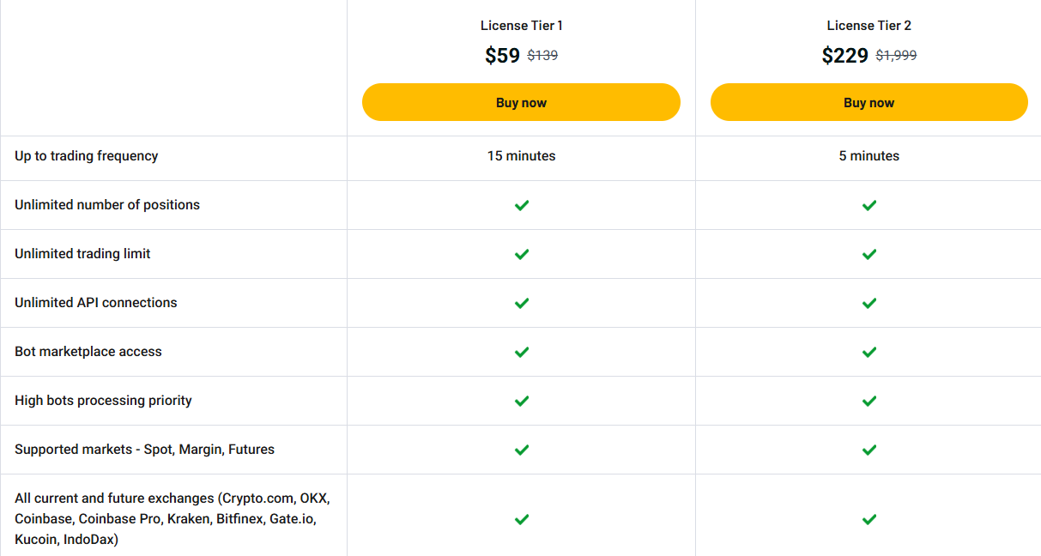
Task: Select the Supported markets checkmark for Tier 2
Action: point(869,449)
